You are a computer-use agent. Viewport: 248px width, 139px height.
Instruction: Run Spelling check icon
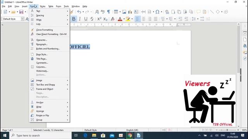click(x=103, y=12)
